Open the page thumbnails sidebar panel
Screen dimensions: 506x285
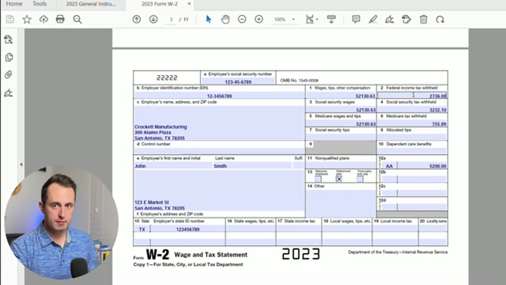click(x=9, y=57)
